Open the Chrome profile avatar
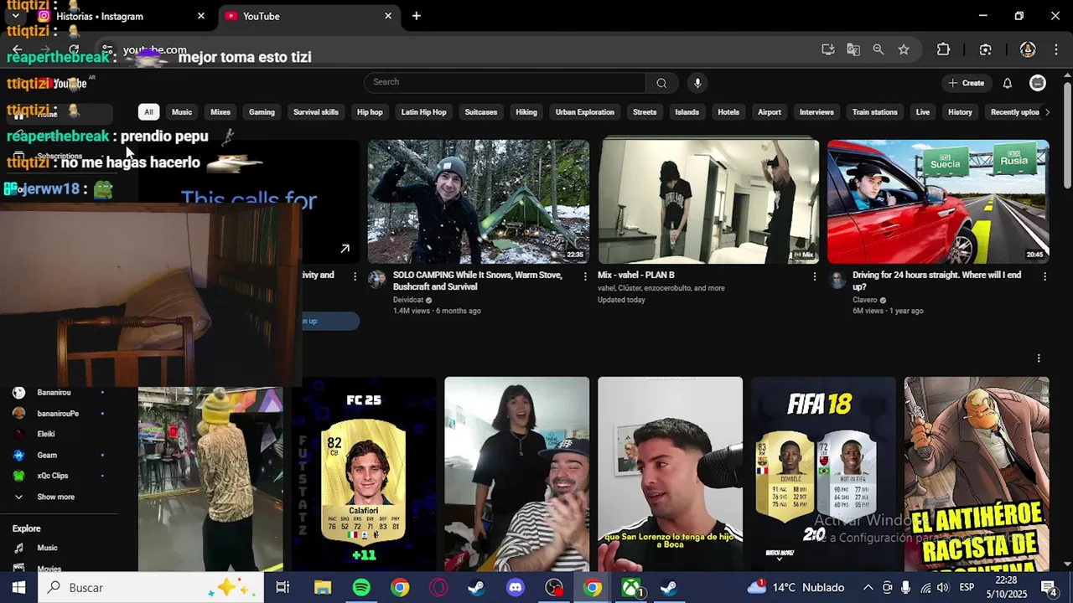The width and height of the screenshot is (1073, 603). [1028, 49]
